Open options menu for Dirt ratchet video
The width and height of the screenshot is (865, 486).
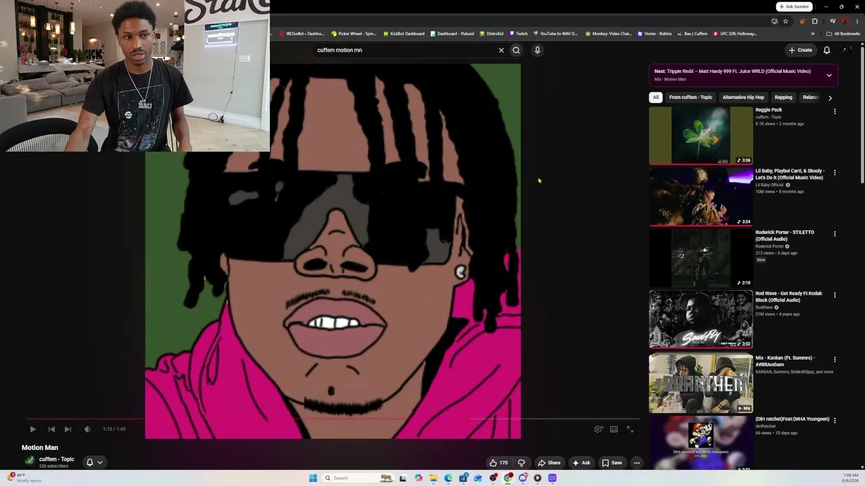tap(835, 421)
